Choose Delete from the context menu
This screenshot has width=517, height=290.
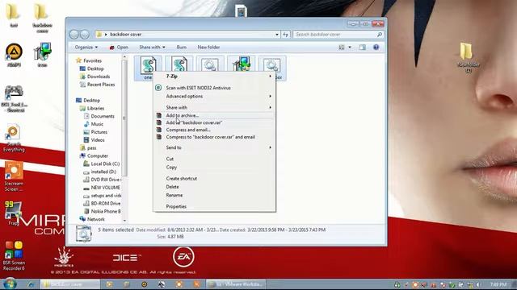pos(214,187)
